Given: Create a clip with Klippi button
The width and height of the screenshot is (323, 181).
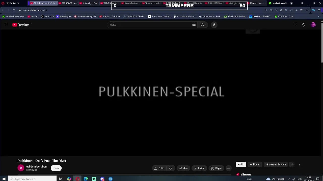Looking at the screenshot, I should [x=216, y=168].
